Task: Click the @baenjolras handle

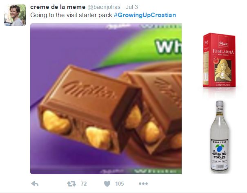Action: pos(104,7)
